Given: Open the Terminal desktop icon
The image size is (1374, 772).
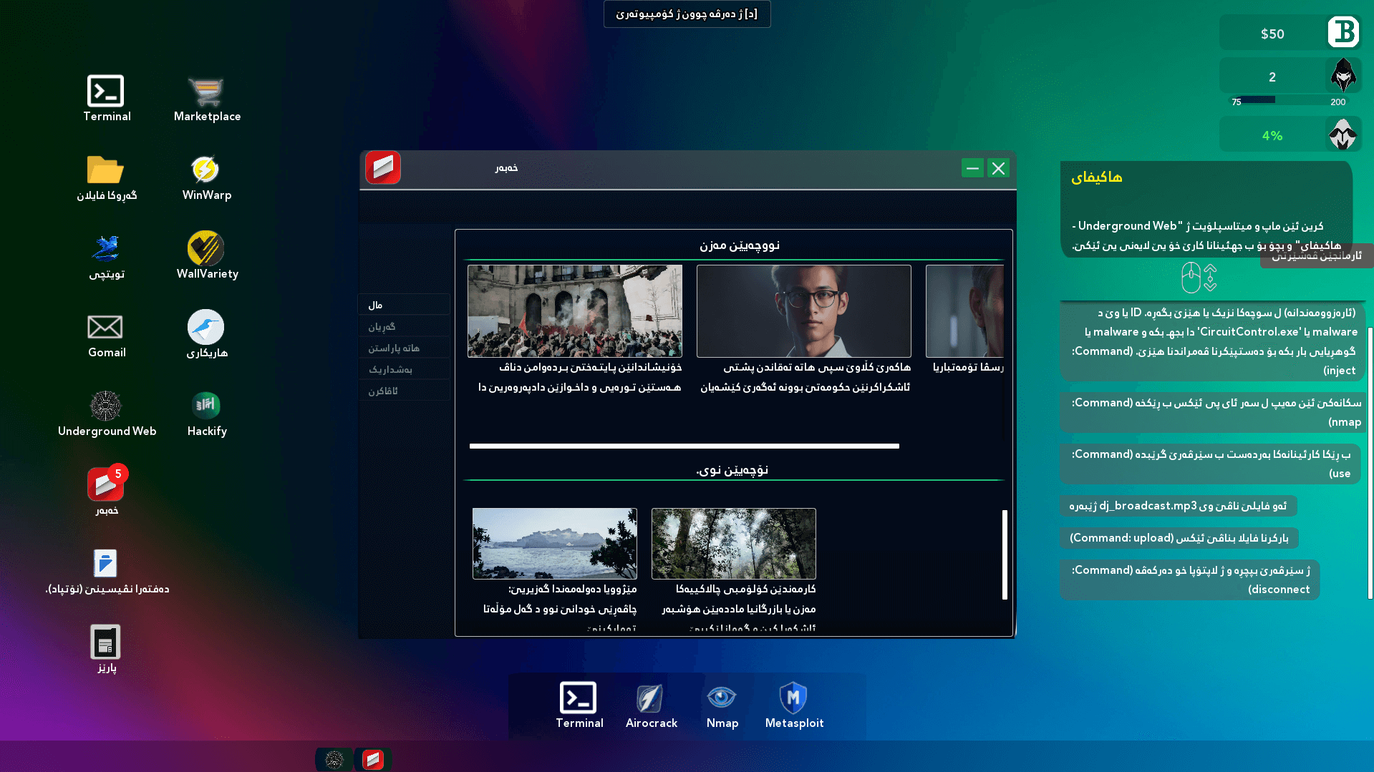Looking at the screenshot, I should 106,92.
